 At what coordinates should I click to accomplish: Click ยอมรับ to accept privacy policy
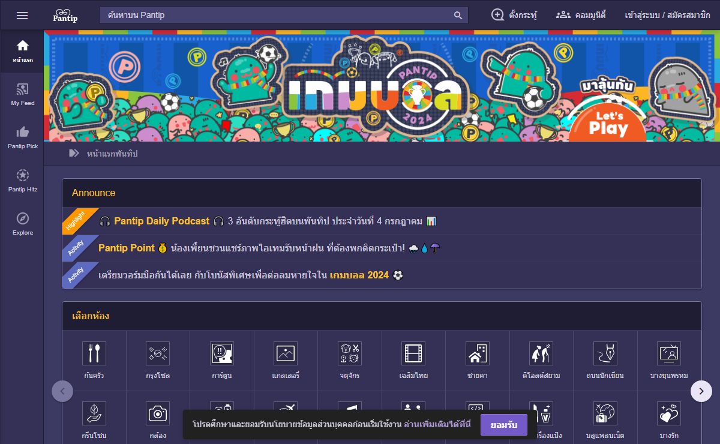pos(503,424)
